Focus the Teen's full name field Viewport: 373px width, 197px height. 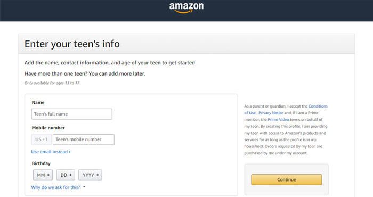click(71, 114)
